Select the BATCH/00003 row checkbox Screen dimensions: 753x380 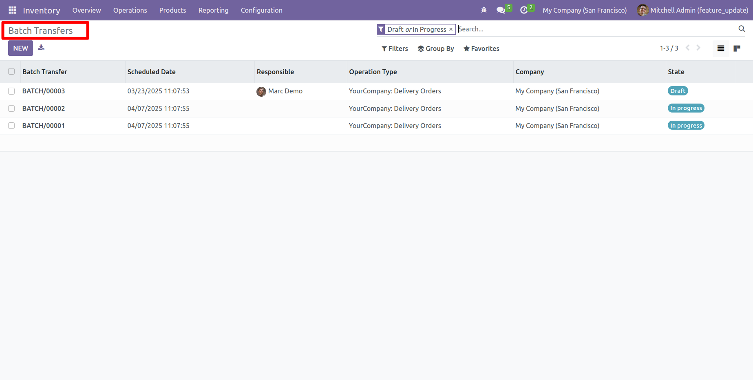point(11,91)
